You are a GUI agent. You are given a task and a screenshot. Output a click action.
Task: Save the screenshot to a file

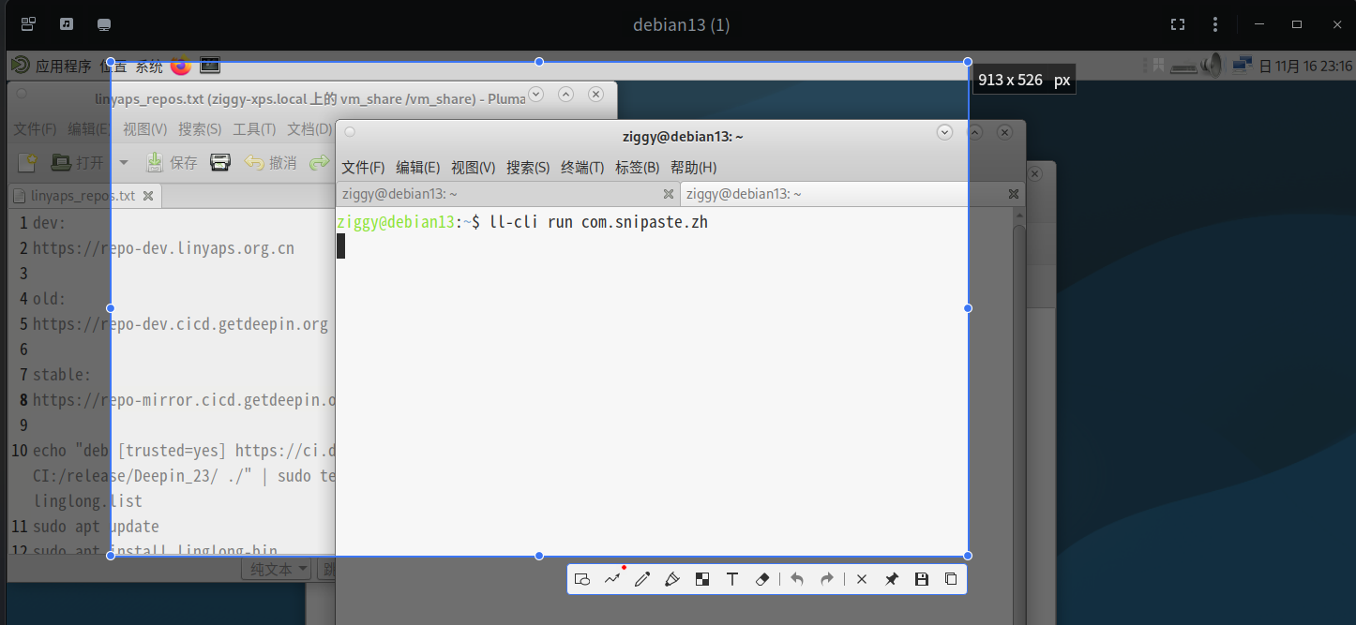point(922,579)
